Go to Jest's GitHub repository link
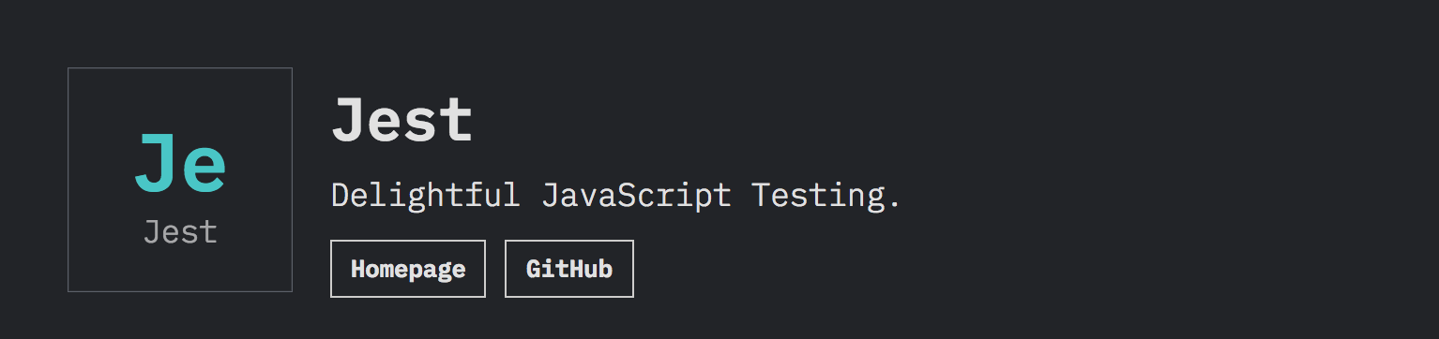 tap(569, 269)
